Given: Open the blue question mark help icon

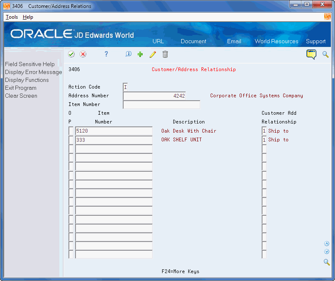Looking at the screenshot, I should [106, 54].
